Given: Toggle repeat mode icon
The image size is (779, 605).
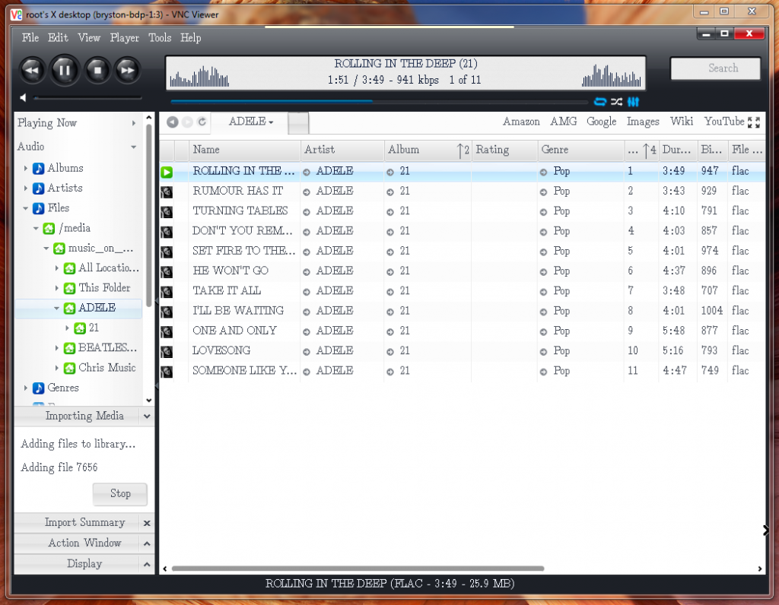Looking at the screenshot, I should pos(600,102).
